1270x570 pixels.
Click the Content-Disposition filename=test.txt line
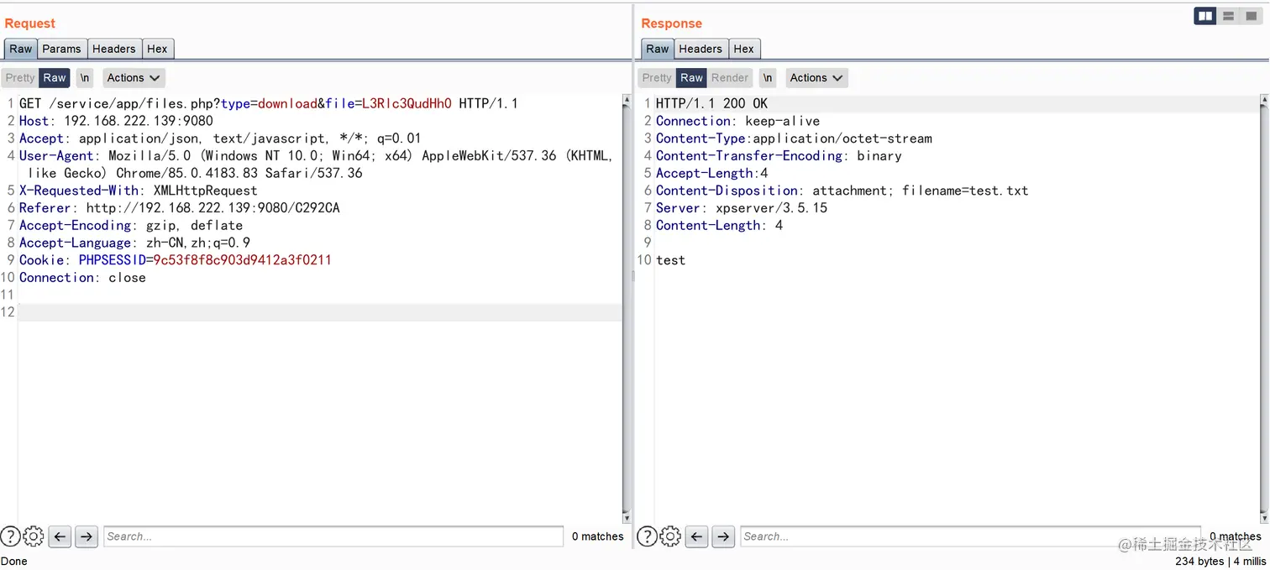click(x=842, y=191)
